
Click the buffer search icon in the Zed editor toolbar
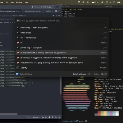(x=50, y=16)
